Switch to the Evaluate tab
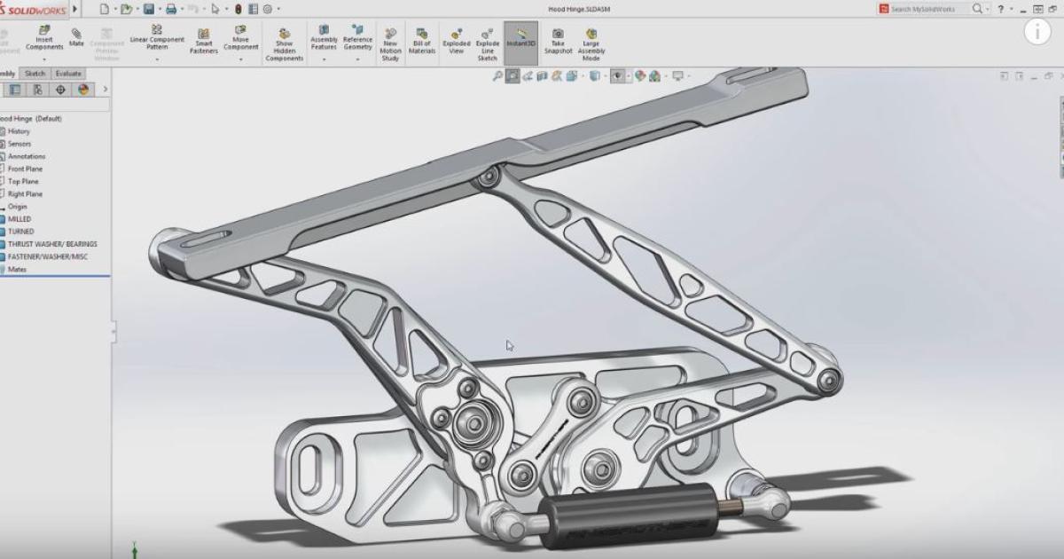This screenshot has height=559, width=1064. pos(68,74)
